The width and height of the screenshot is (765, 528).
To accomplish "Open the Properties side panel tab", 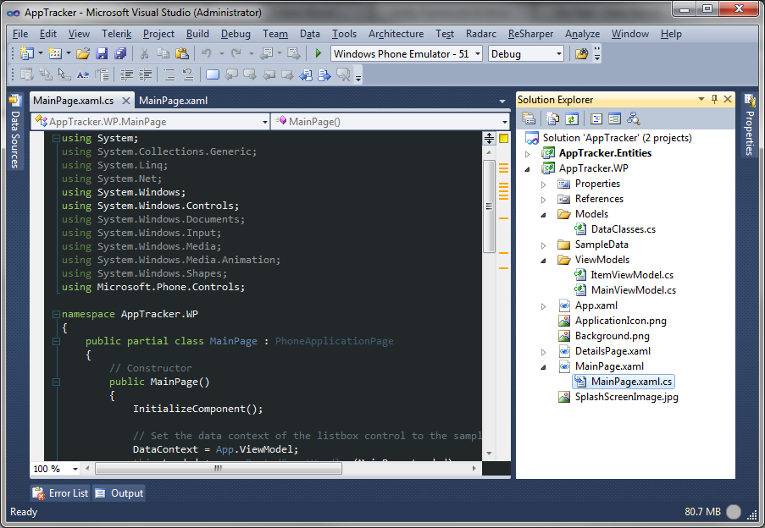I will pos(750,125).
